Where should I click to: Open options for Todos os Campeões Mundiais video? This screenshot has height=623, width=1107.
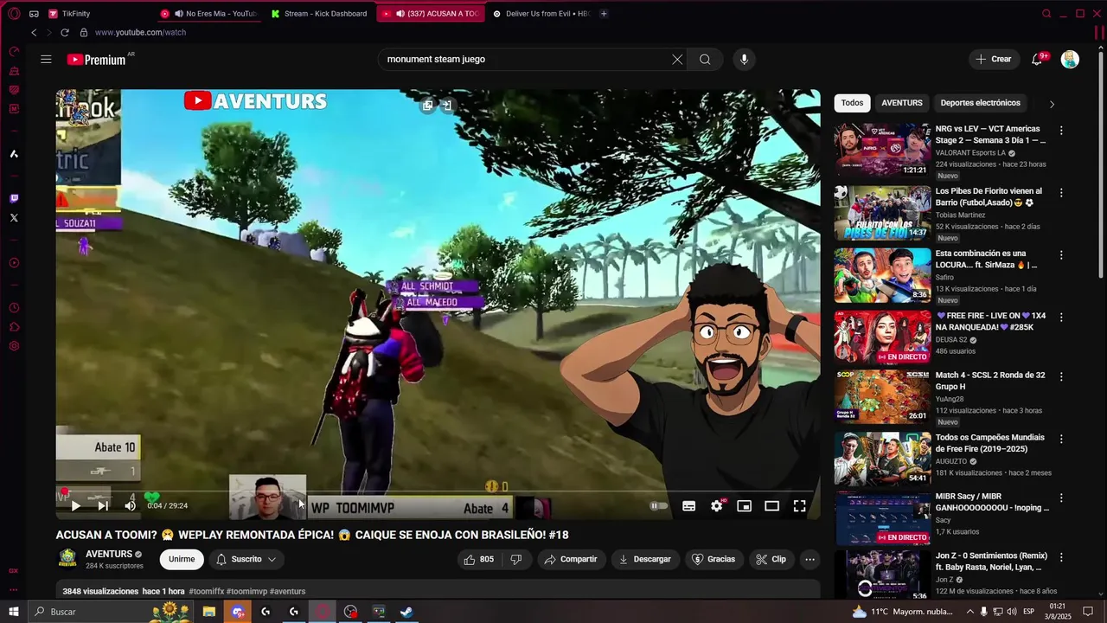(x=1061, y=440)
